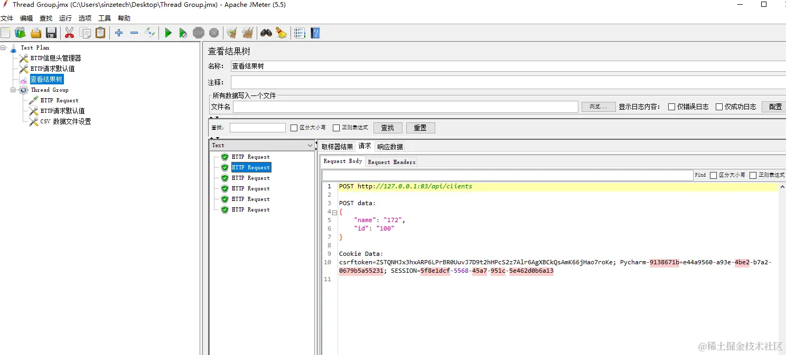Open the 查找 menu
The height and width of the screenshot is (355, 786).
[46, 18]
